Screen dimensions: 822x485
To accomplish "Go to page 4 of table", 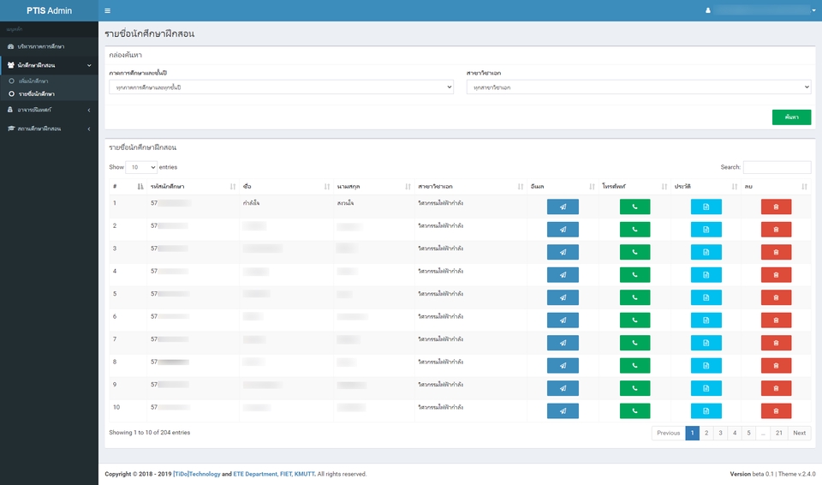I will [735, 433].
